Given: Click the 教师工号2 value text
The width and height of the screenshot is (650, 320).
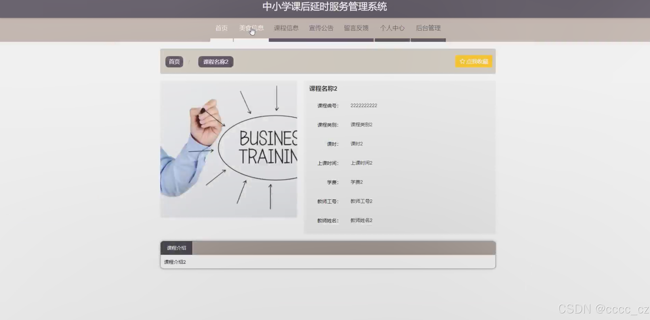Looking at the screenshot, I should tap(361, 201).
